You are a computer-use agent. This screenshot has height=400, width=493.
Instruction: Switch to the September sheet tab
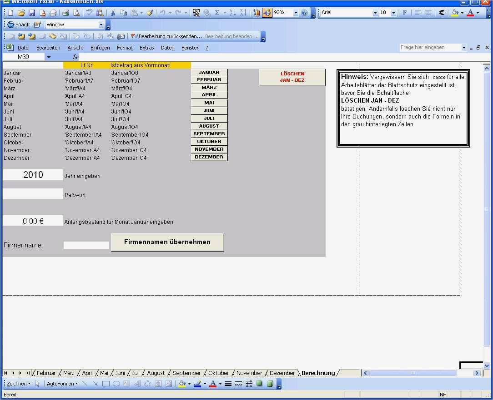pyautogui.click(x=186, y=373)
